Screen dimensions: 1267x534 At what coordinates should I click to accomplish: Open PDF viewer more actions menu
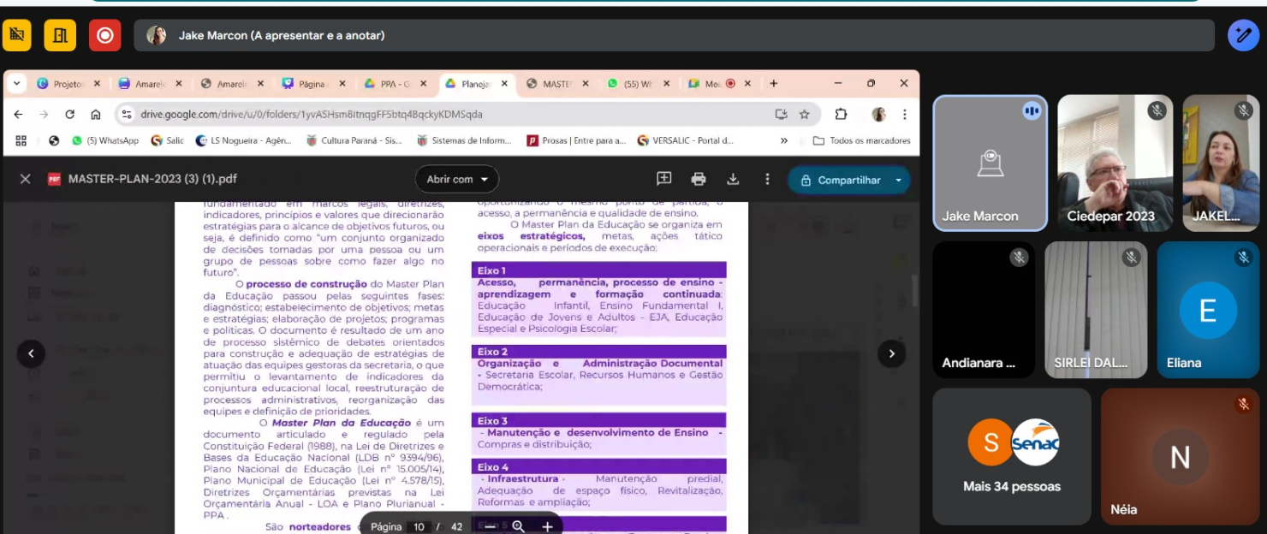[x=767, y=179]
